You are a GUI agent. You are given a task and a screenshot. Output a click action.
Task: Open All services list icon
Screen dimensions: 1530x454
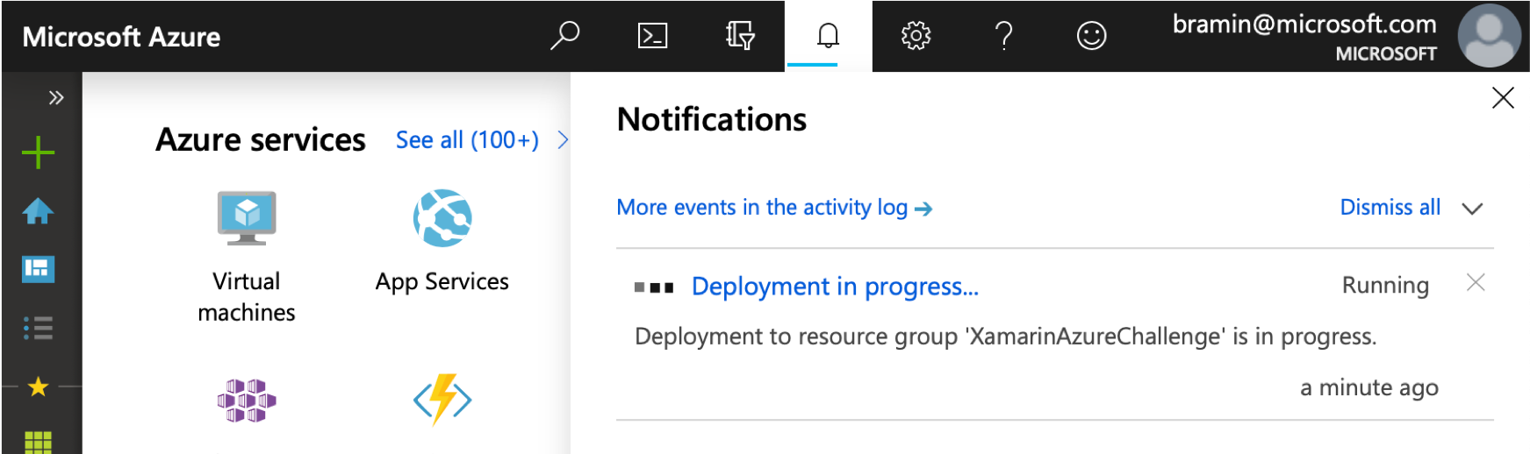click(38, 328)
